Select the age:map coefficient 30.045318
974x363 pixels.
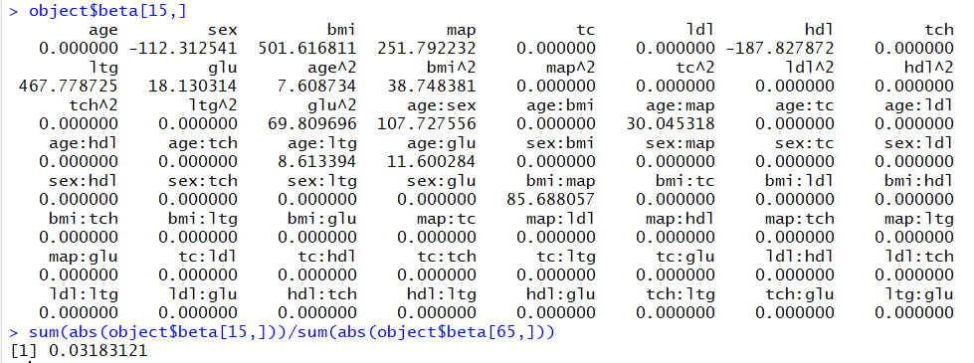(671, 124)
